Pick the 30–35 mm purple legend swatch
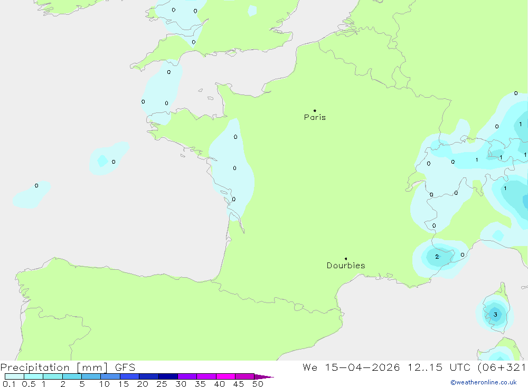528x387 pixels. [187, 376]
